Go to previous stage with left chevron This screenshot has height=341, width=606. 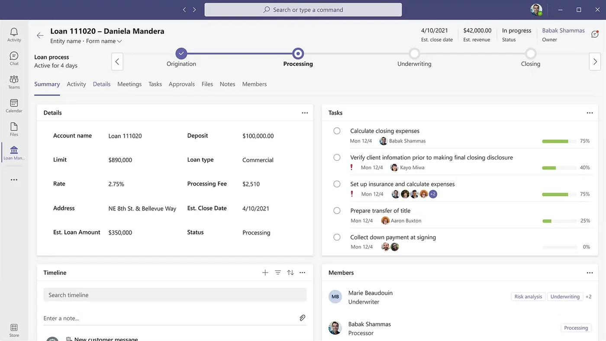[x=117, y=62]
